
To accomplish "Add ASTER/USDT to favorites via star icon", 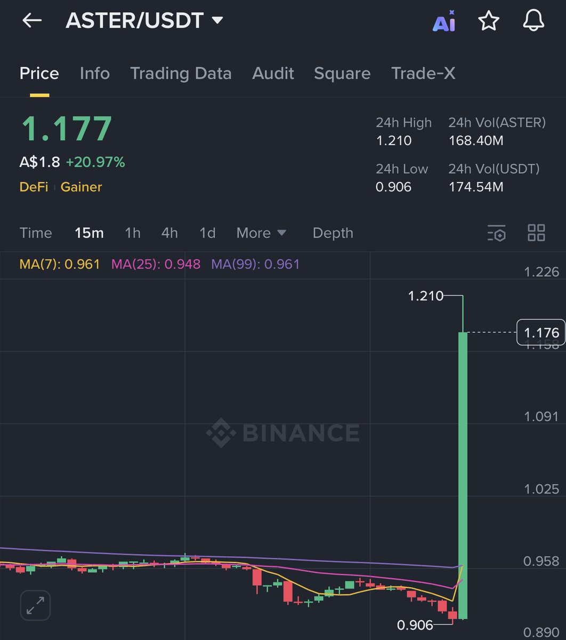I will tap(489, 21).
